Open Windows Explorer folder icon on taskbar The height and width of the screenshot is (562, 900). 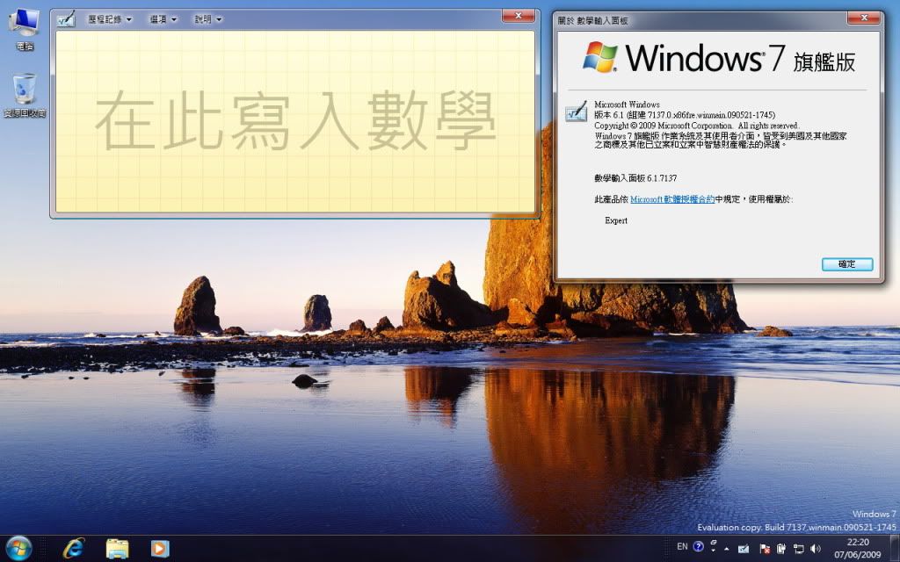click(117, 549)
